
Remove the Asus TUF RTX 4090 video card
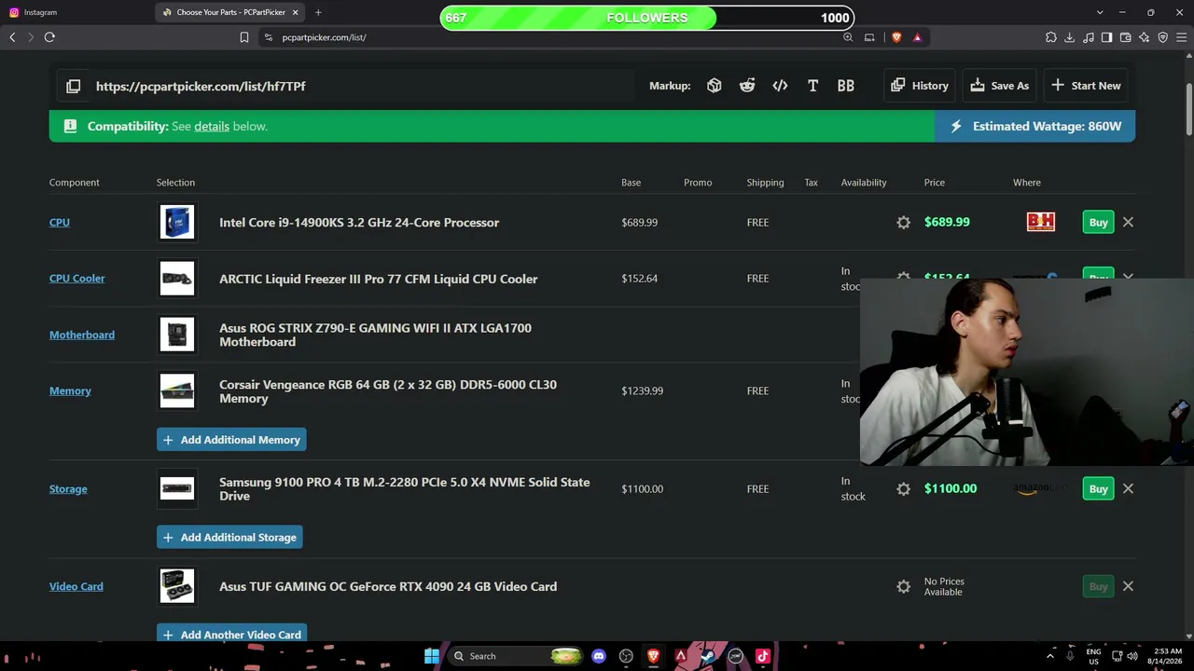[x=1128, y=587]
